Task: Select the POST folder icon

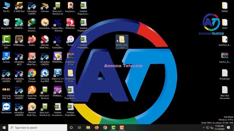Action: [x=224, y=24]
